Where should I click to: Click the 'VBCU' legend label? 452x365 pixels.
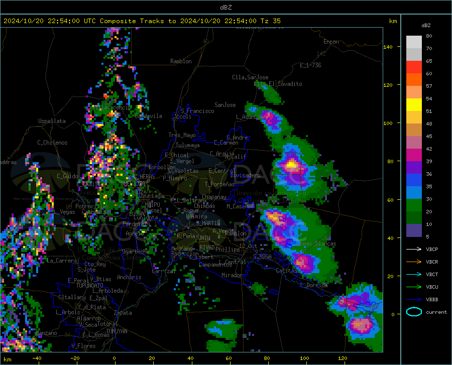(x=432, y=287)
